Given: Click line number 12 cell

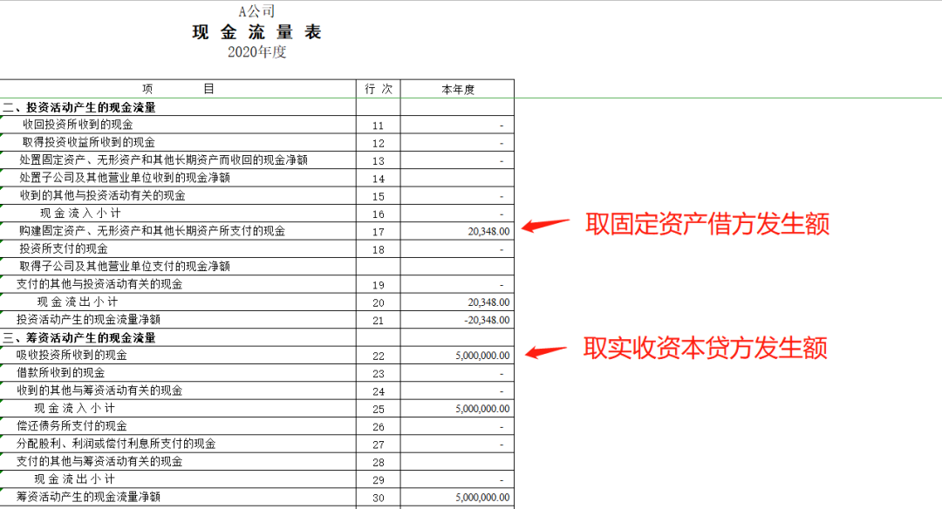Looking at the screenshot, I should [378, 144].
